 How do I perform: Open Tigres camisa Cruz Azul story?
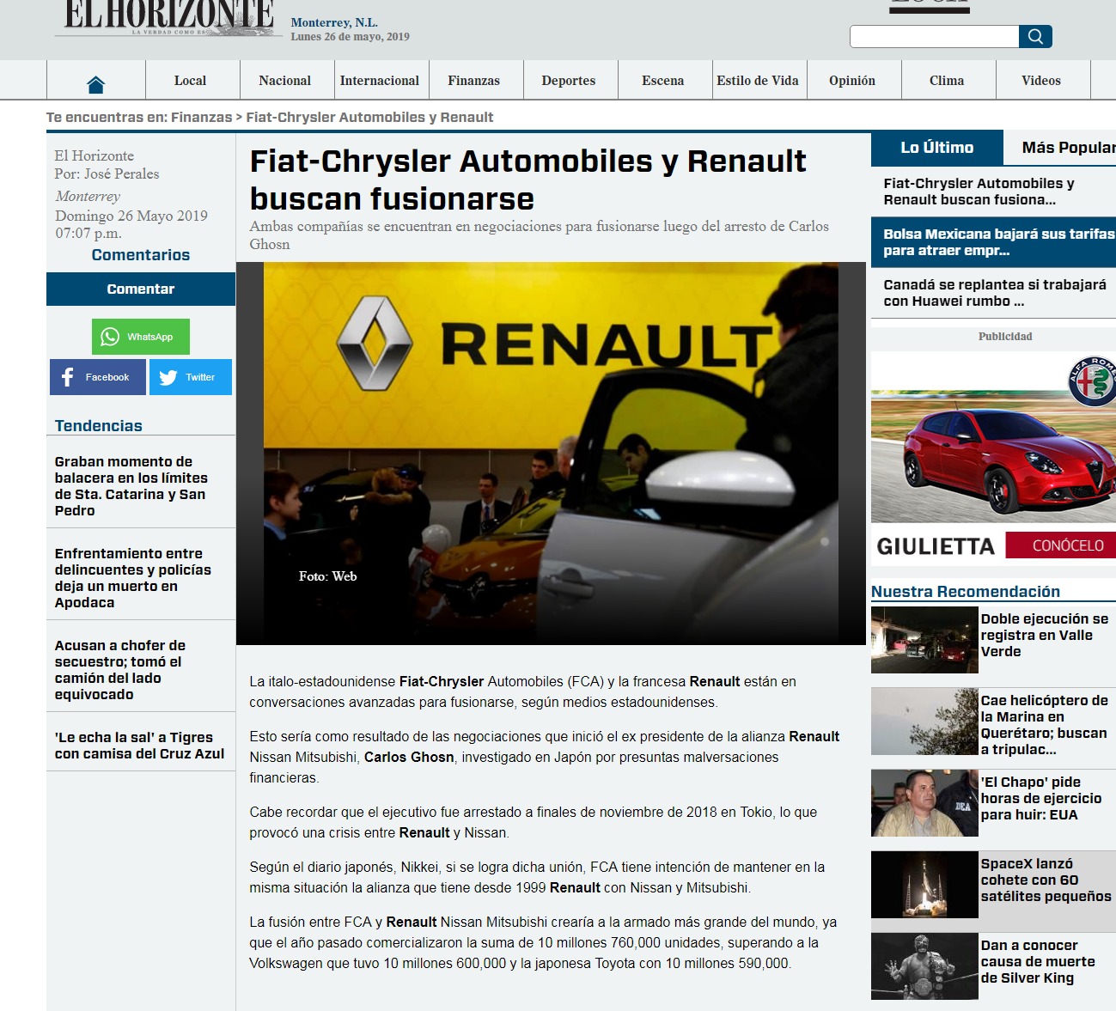pos(140,746)
